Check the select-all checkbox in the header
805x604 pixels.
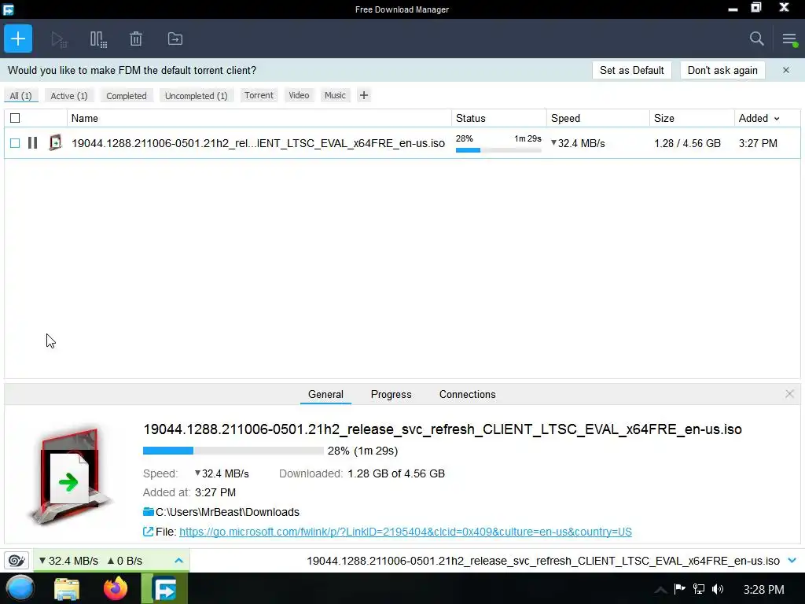(15, 118)
